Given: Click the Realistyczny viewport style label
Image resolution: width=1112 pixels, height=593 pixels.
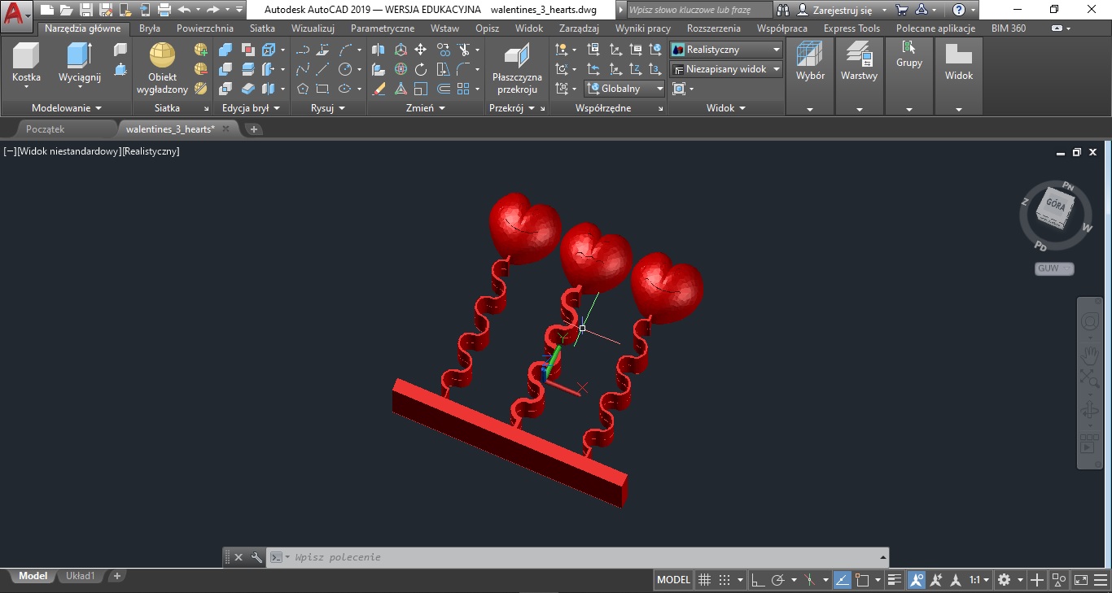Looking at the screenshot, I should (x=151, y=151).
